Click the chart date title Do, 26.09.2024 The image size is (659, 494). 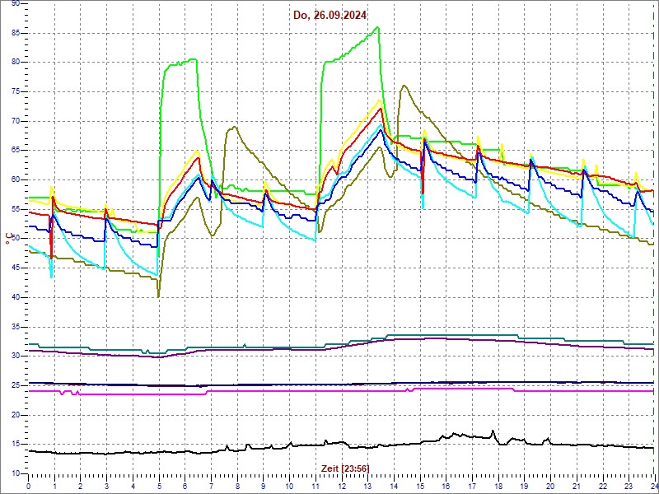(x=330, y=15)
